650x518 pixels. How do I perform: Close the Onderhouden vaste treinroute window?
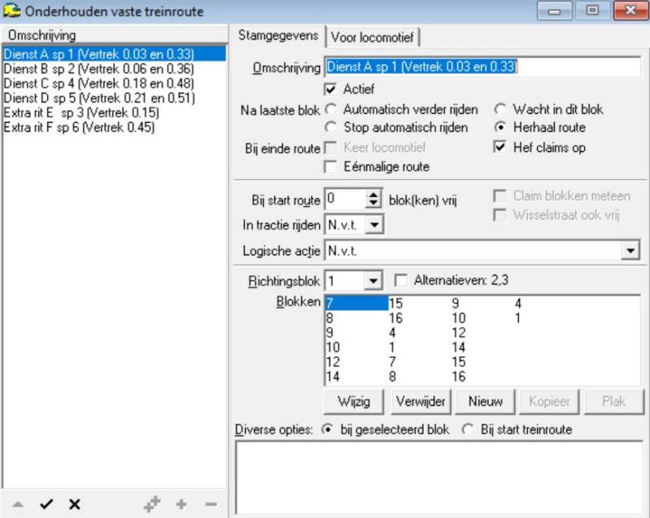click(x=630, y=11)
